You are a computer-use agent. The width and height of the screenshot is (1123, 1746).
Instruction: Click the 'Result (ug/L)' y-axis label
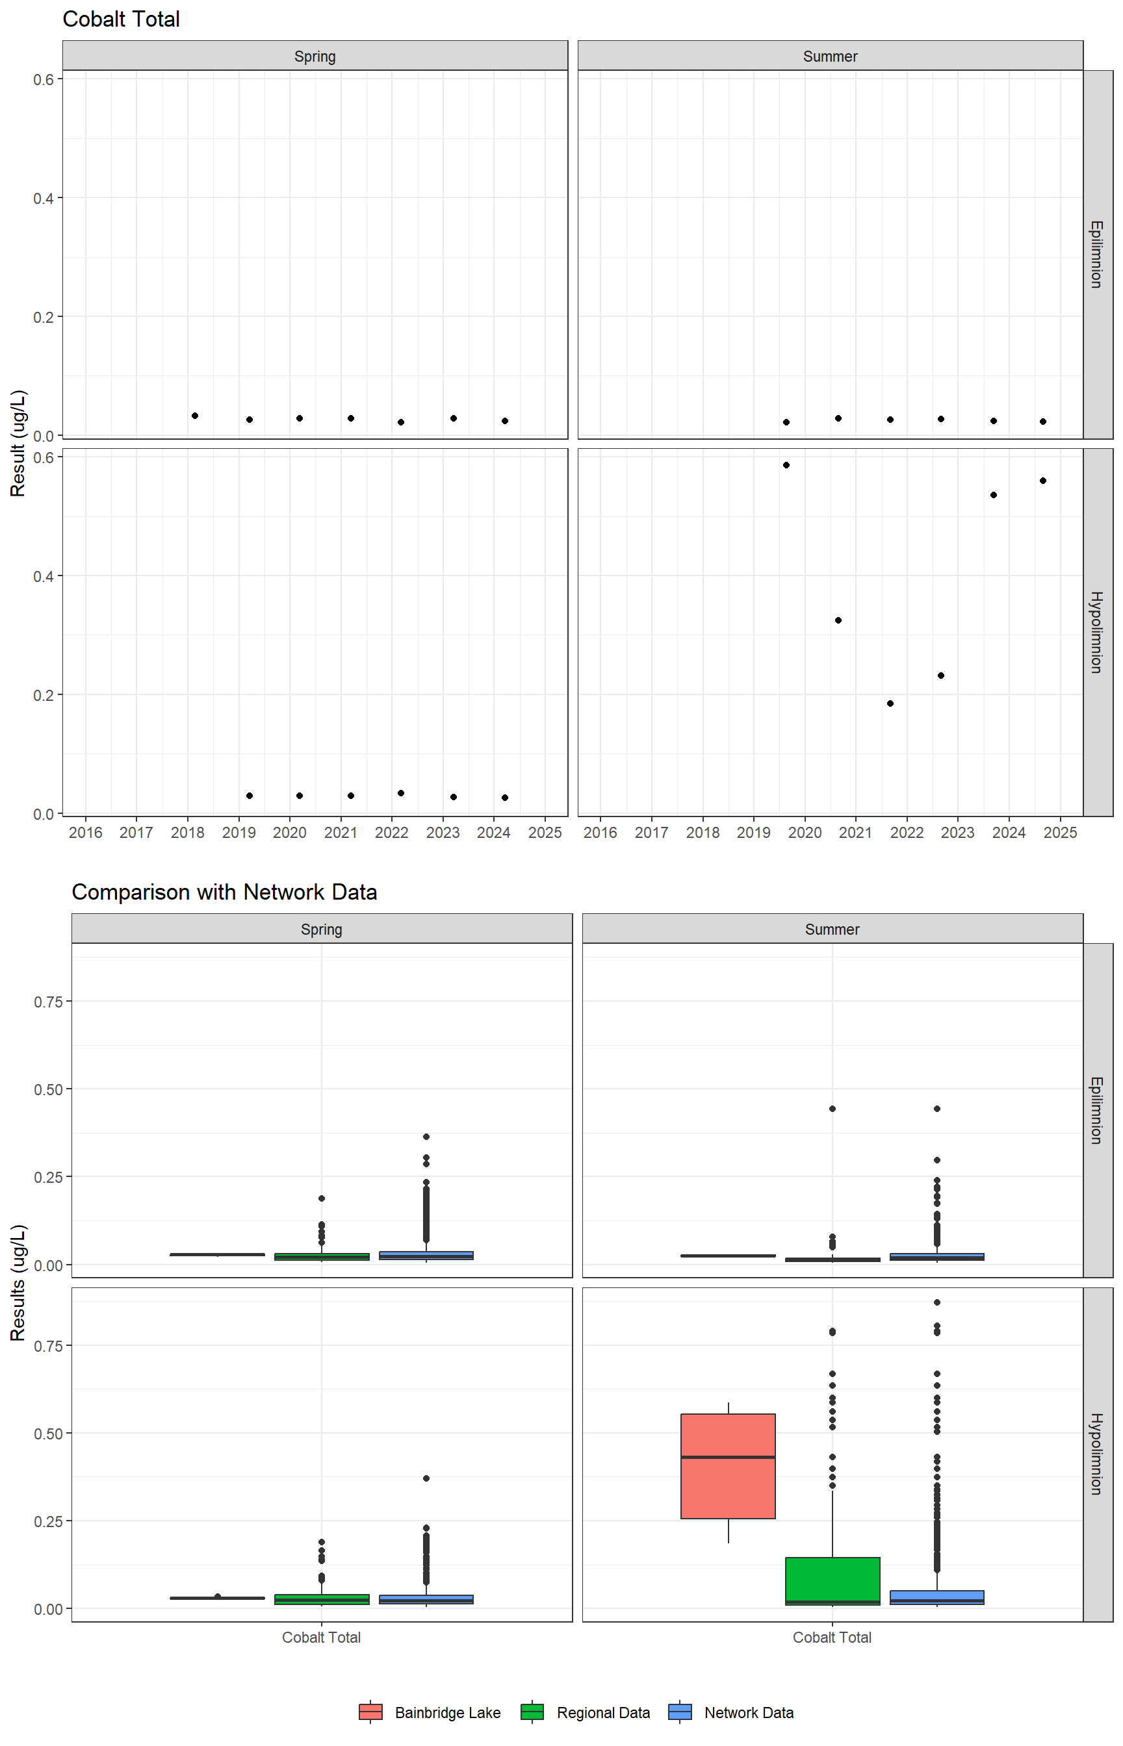(x=18, y=443)
